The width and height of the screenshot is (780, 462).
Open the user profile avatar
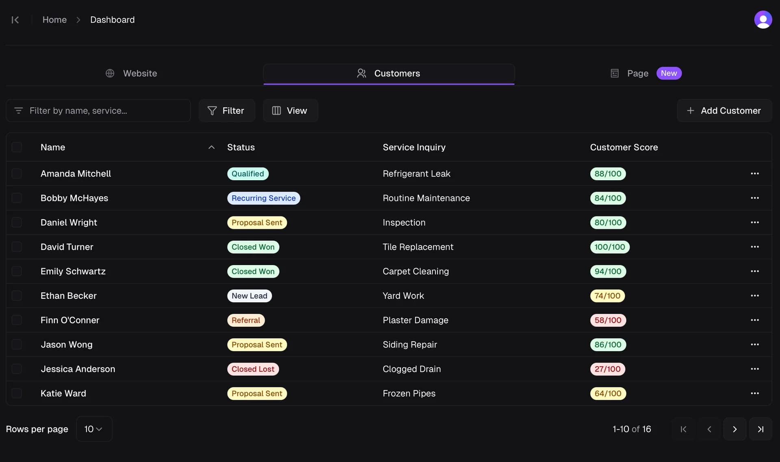pos(763,19)
